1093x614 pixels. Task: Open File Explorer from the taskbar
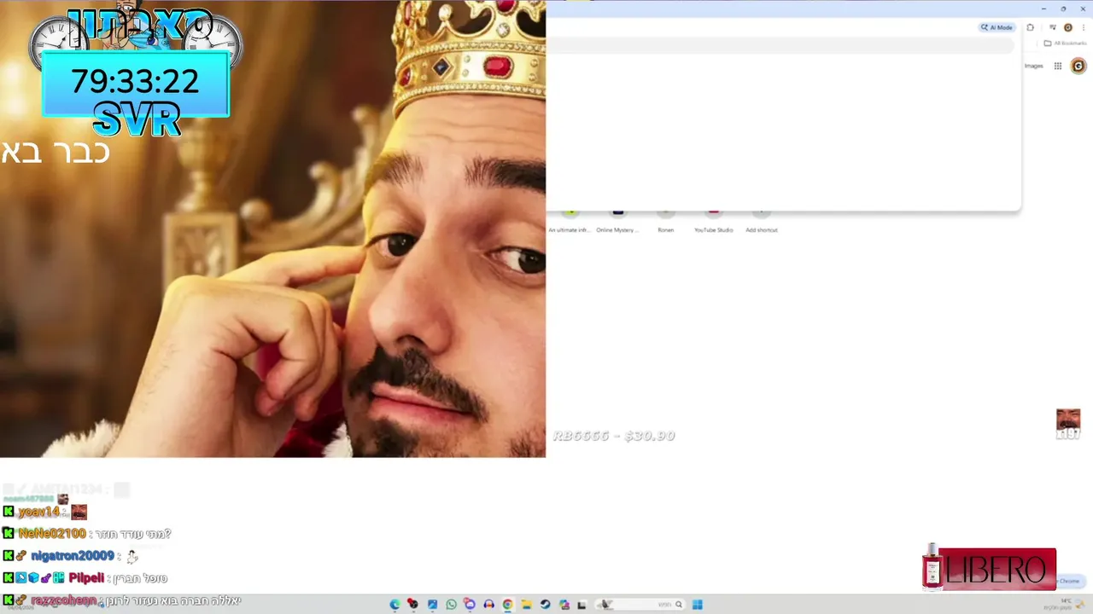[x=526, y=605]
